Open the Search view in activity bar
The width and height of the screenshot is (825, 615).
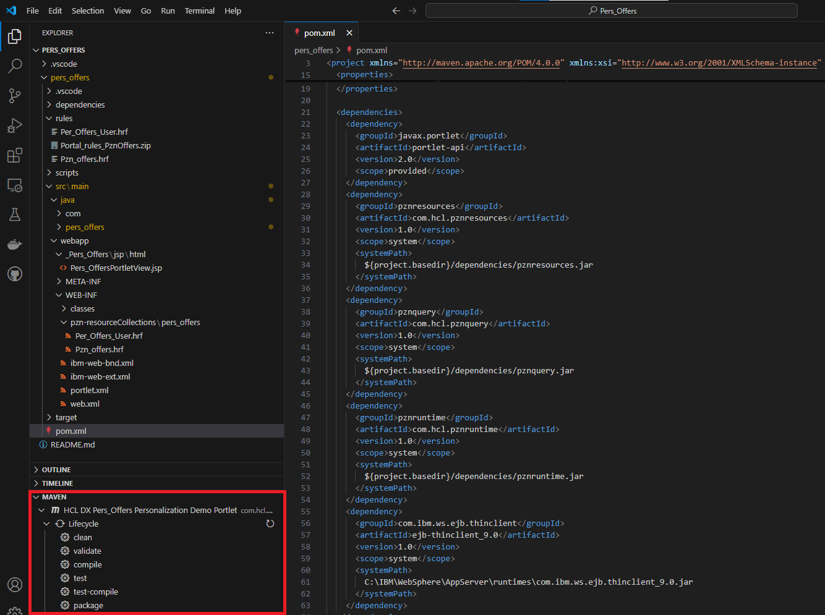pyautogui.click(x=15, y=66)
